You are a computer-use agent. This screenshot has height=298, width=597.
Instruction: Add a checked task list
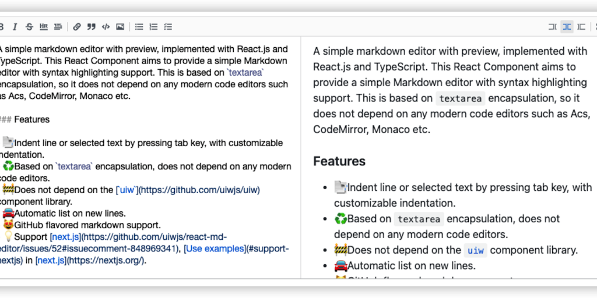click(x=168, y=27)
